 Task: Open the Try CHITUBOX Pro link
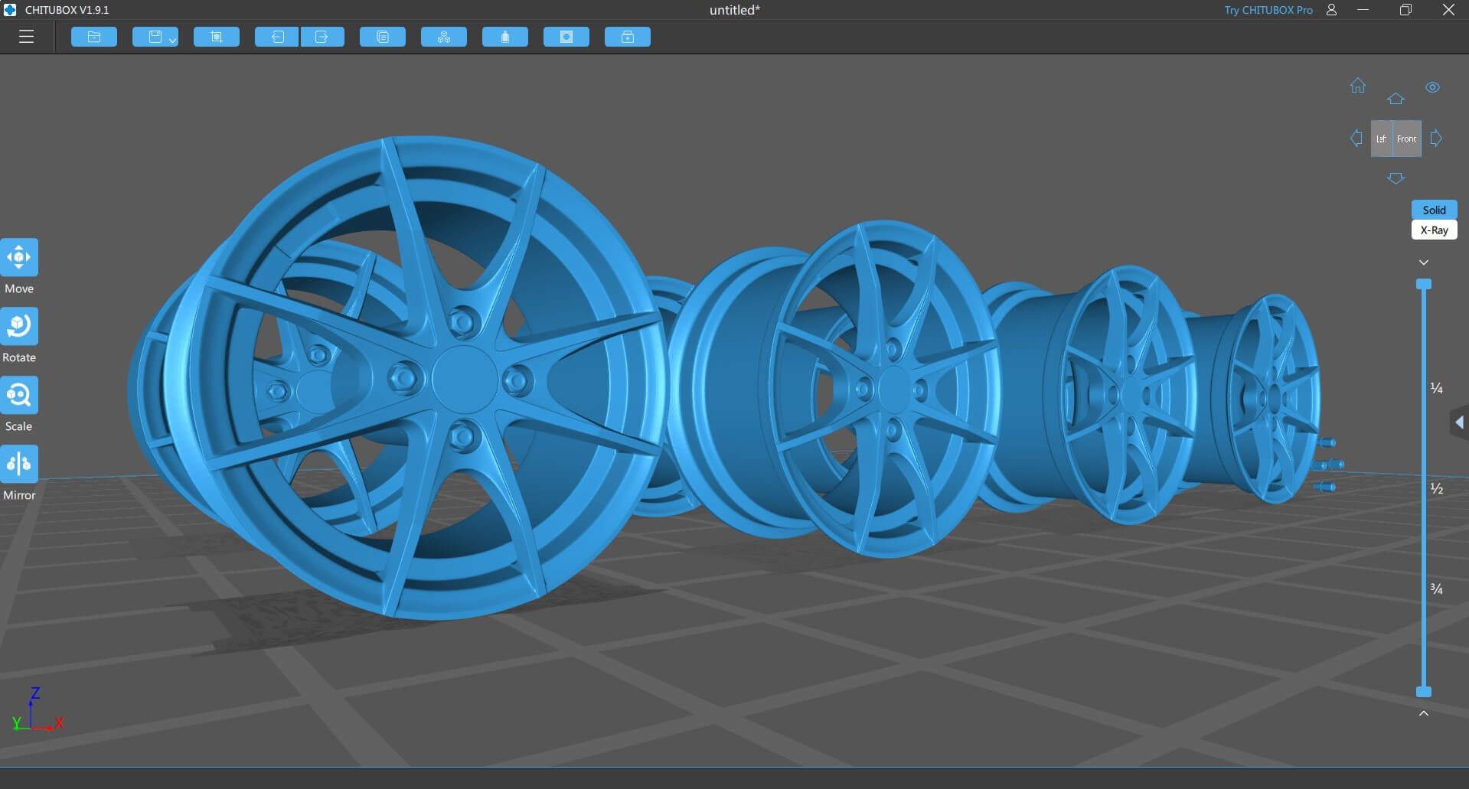tap(1268, 10)
